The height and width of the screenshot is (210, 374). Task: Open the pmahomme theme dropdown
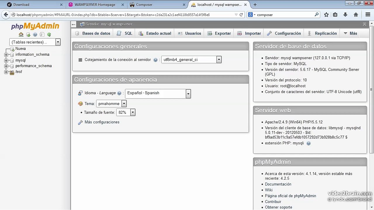pyautogui.click(x=111, y=104)
